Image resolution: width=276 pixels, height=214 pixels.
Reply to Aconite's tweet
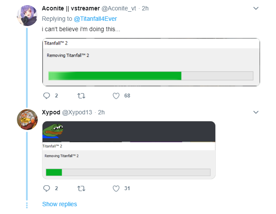point(46,95)
